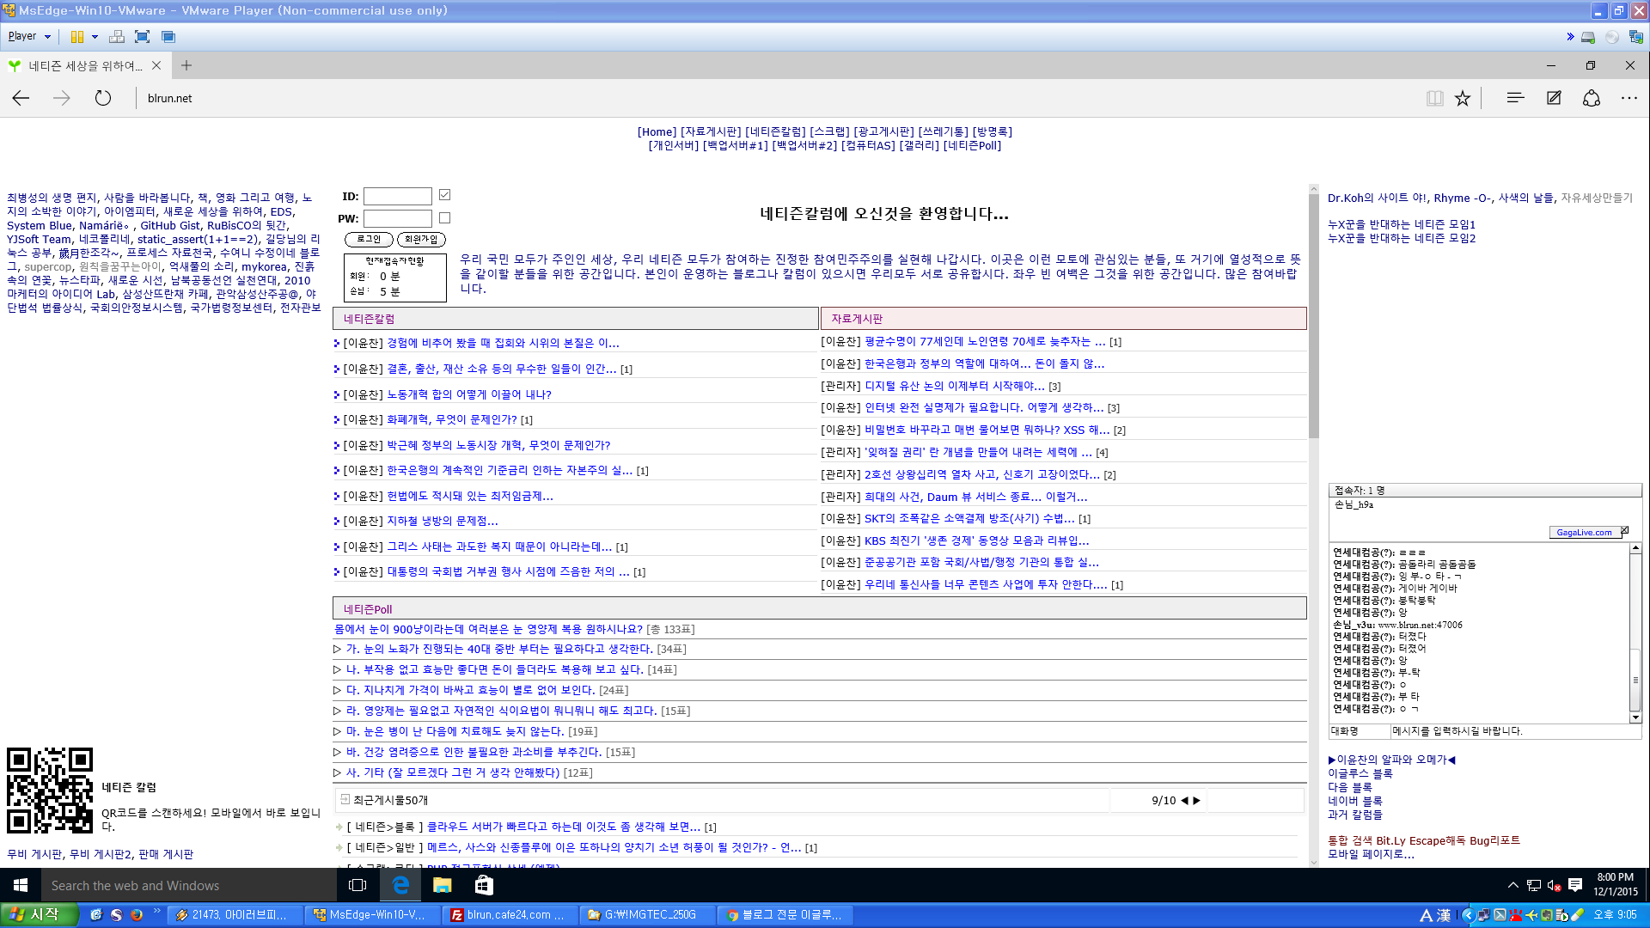Click the chat message input field
Screen dimensions: 1650x928
click(x=1516, y=731)
